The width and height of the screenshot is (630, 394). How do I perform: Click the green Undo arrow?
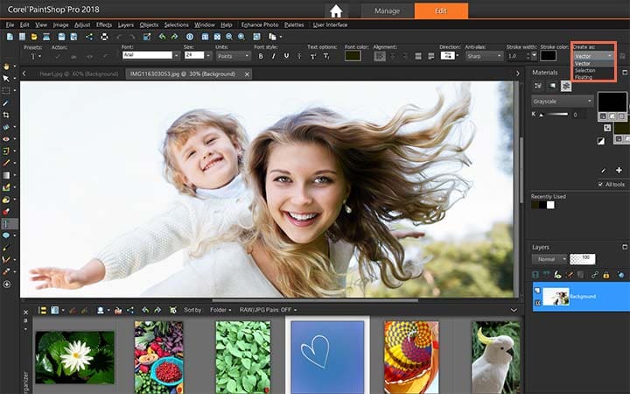point(162,37)
